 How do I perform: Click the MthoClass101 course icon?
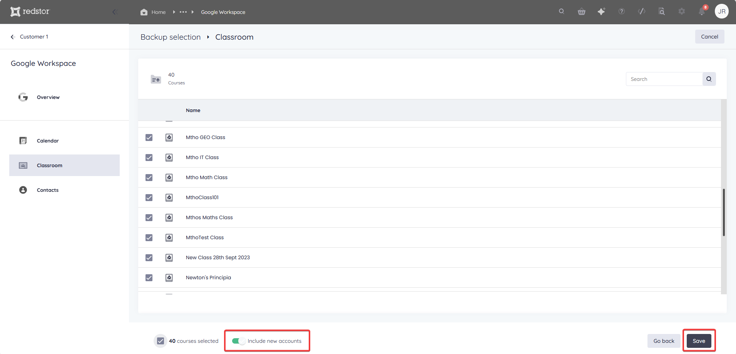pyautogui.click(x=169, y=198)
